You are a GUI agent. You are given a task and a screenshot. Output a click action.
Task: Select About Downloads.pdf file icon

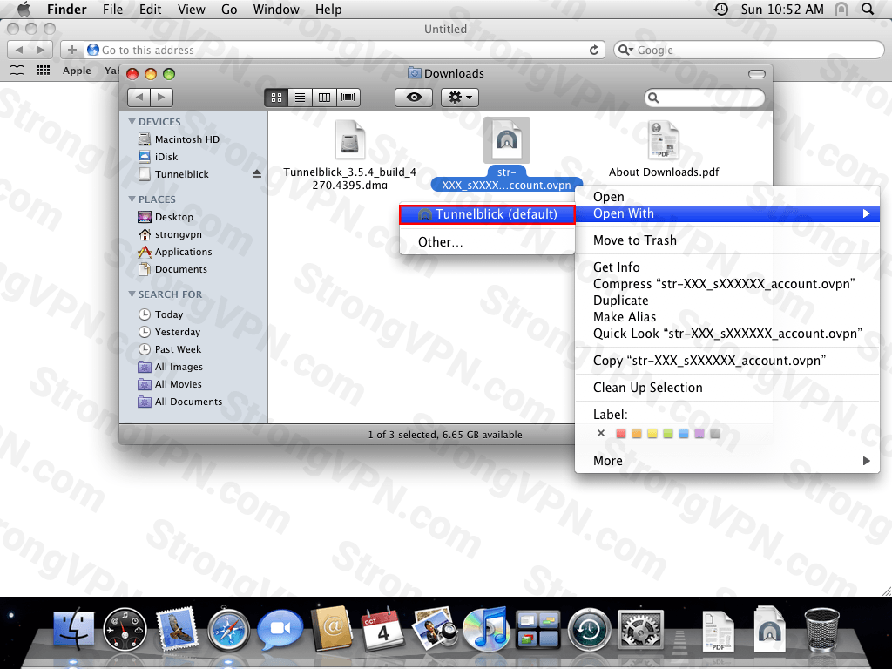tap(663, 140)
